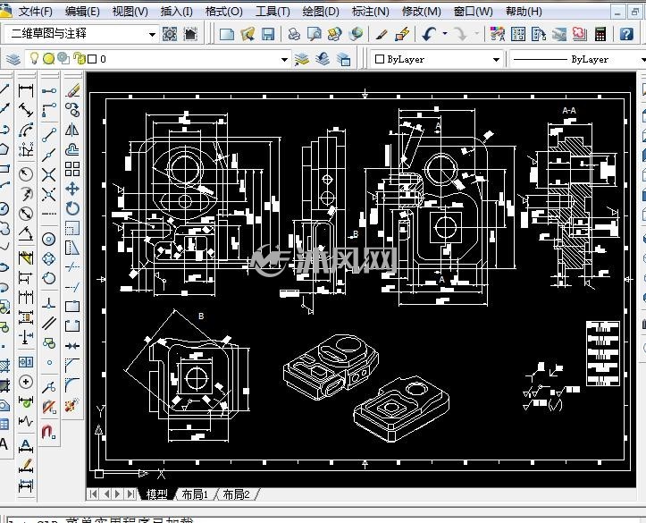The height and width of the screenshot is (523, 646).
Task: Open the 工具(T) menu
Action: point(273,12)
